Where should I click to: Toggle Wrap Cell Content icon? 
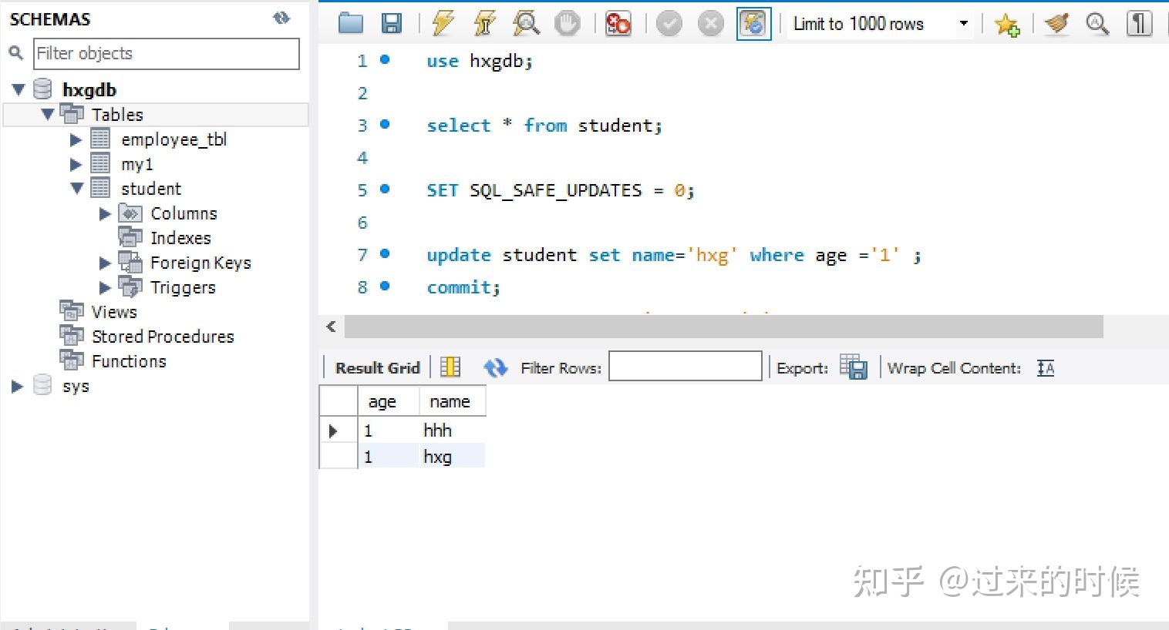click(x=1046, y=368)
